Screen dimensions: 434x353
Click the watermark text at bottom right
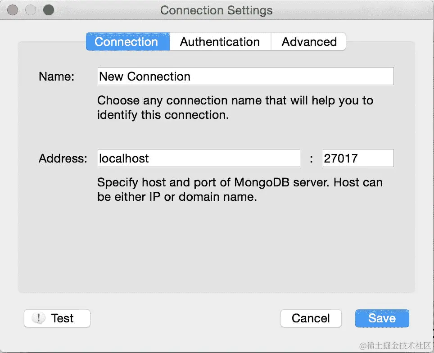click(x=395, y=345)
